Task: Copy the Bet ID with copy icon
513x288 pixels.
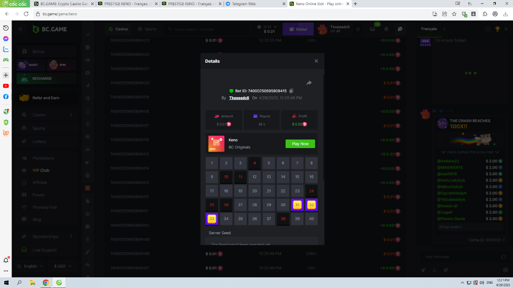Action: click(x=292, y=91)
